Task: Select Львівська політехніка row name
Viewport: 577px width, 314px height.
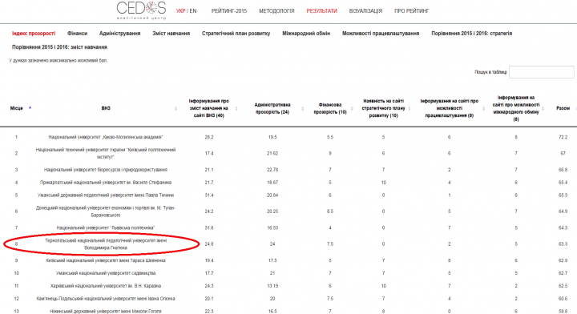Action: (x=106, y=228)
